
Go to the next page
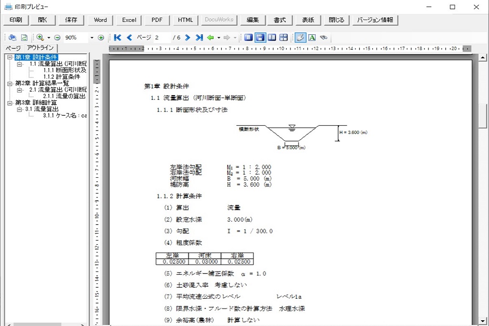click(187, 37)
